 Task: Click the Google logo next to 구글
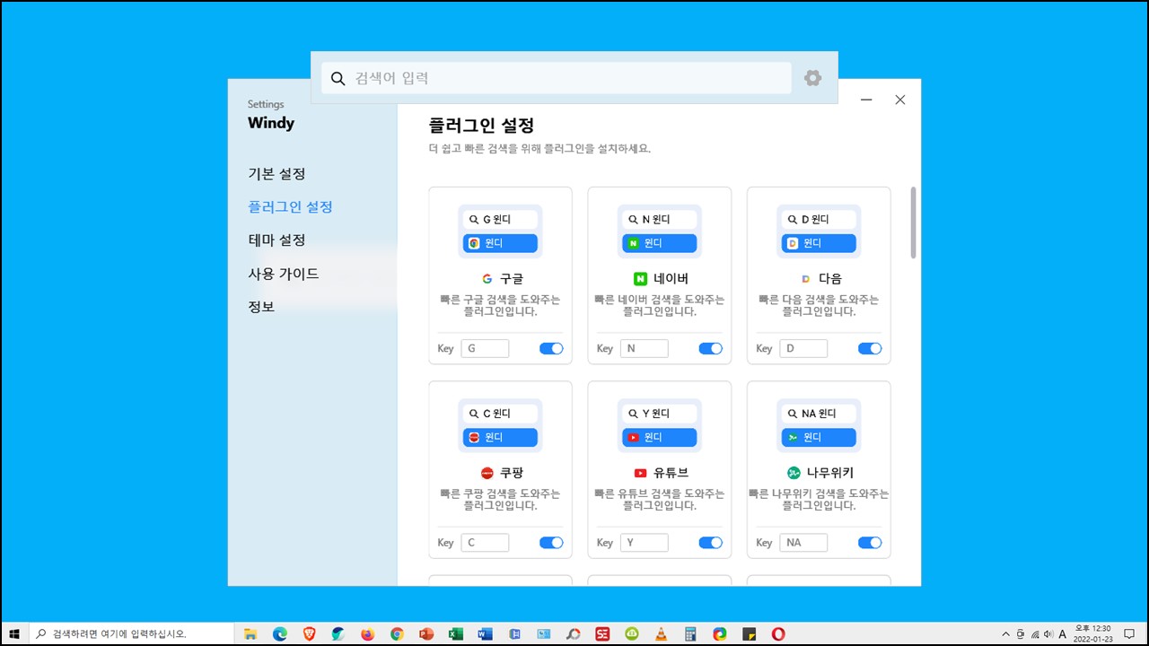point(487,278)
